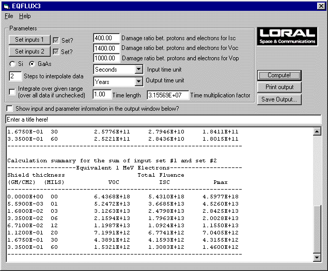Viewport: 328px width, 271px height.
Task: Close the EQFLUX3 window
Action: tap(320, 6)
